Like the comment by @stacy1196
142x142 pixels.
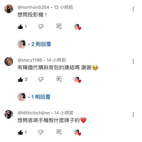(20, 80)
